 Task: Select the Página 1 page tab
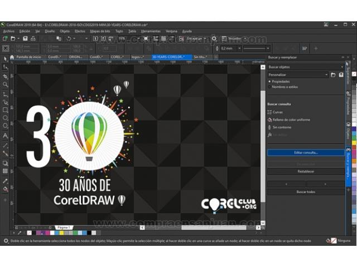tap(64, 228)
